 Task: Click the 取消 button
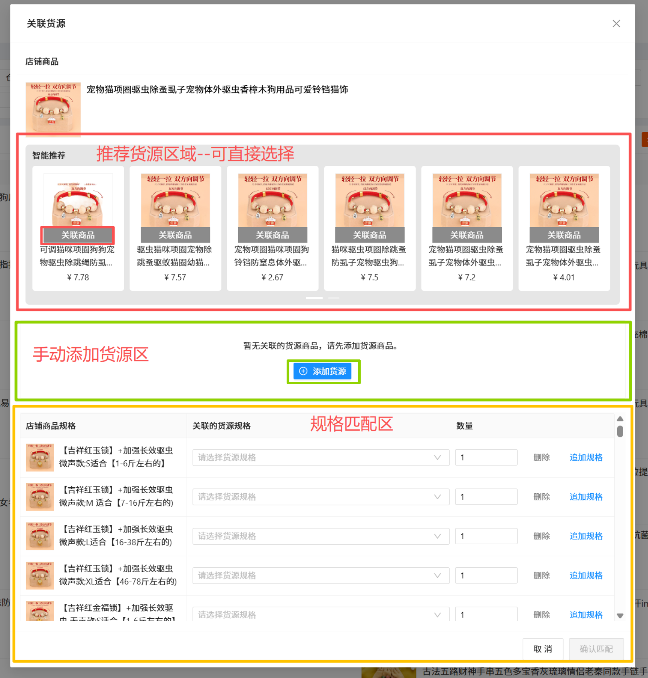coord(543,649)
